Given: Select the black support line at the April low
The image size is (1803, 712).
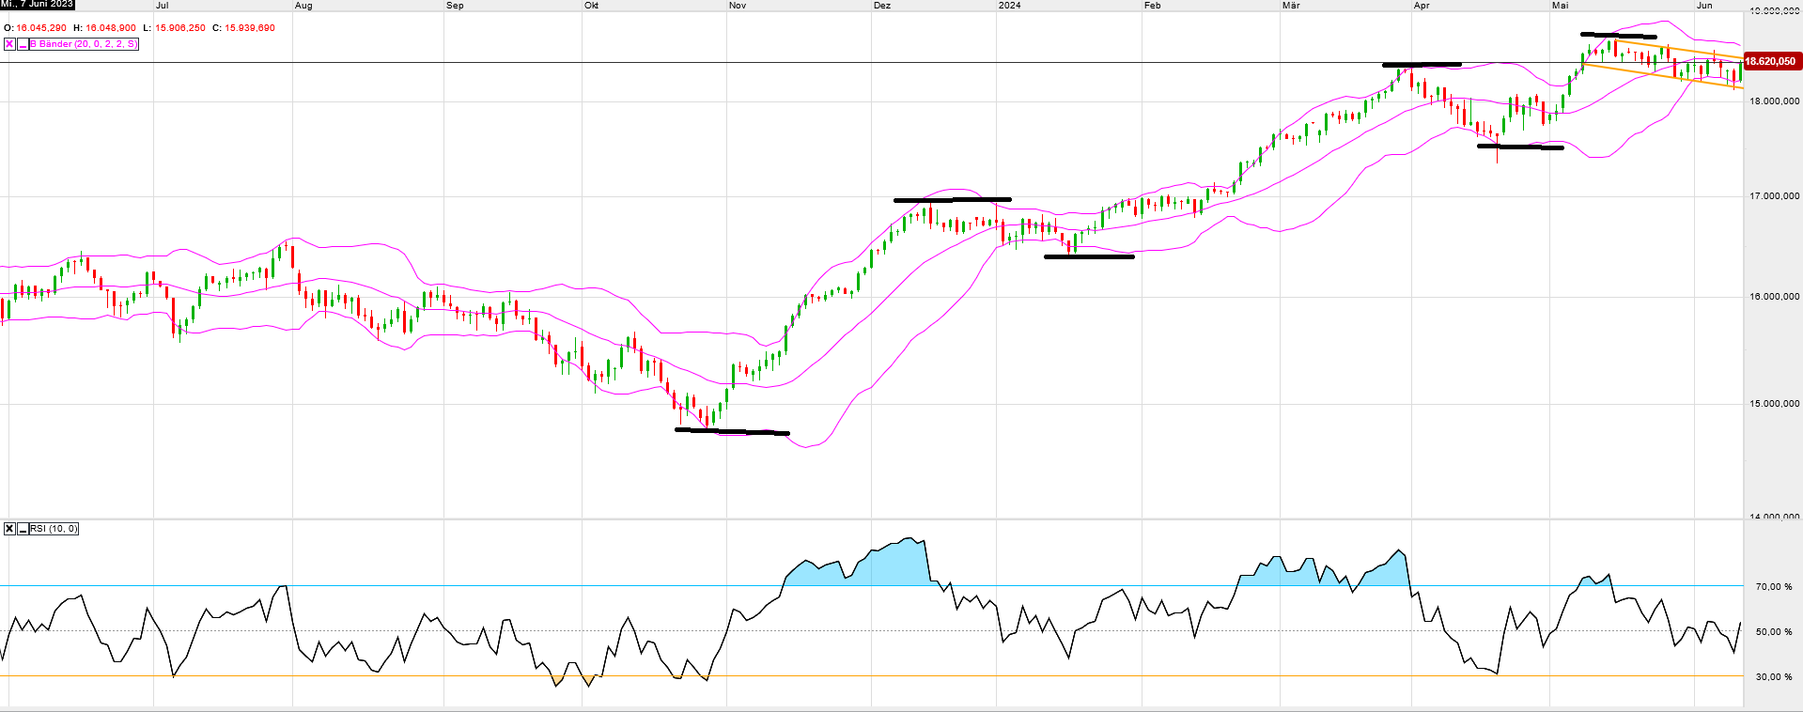Looking at the screenshot, I should (1520, 147).
